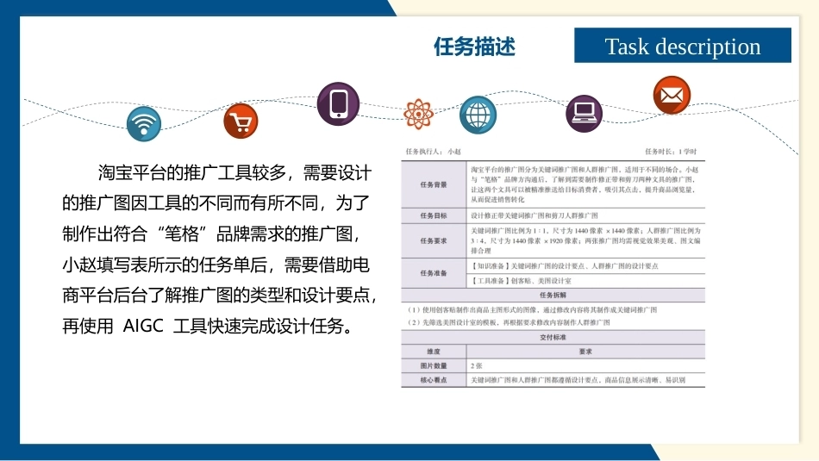Click the line starting 商平台后台了解推广图
This screenshot has height=461, width=819.
click(219, 295)
